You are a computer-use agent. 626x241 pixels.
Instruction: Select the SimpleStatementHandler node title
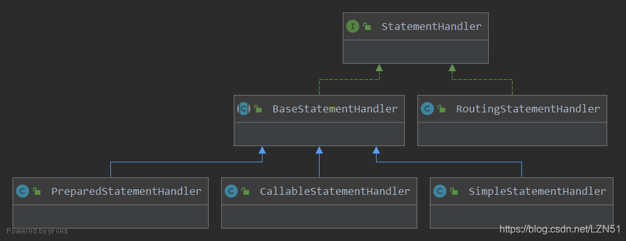click(x=538, y=191)
